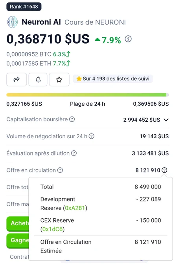Screen dimensions: 175x267
Task: Click the Total 8 499 000 value in popup
Action: coord(148,187)
